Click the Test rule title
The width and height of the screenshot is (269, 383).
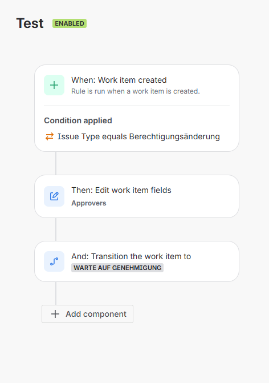click(30, 23)
